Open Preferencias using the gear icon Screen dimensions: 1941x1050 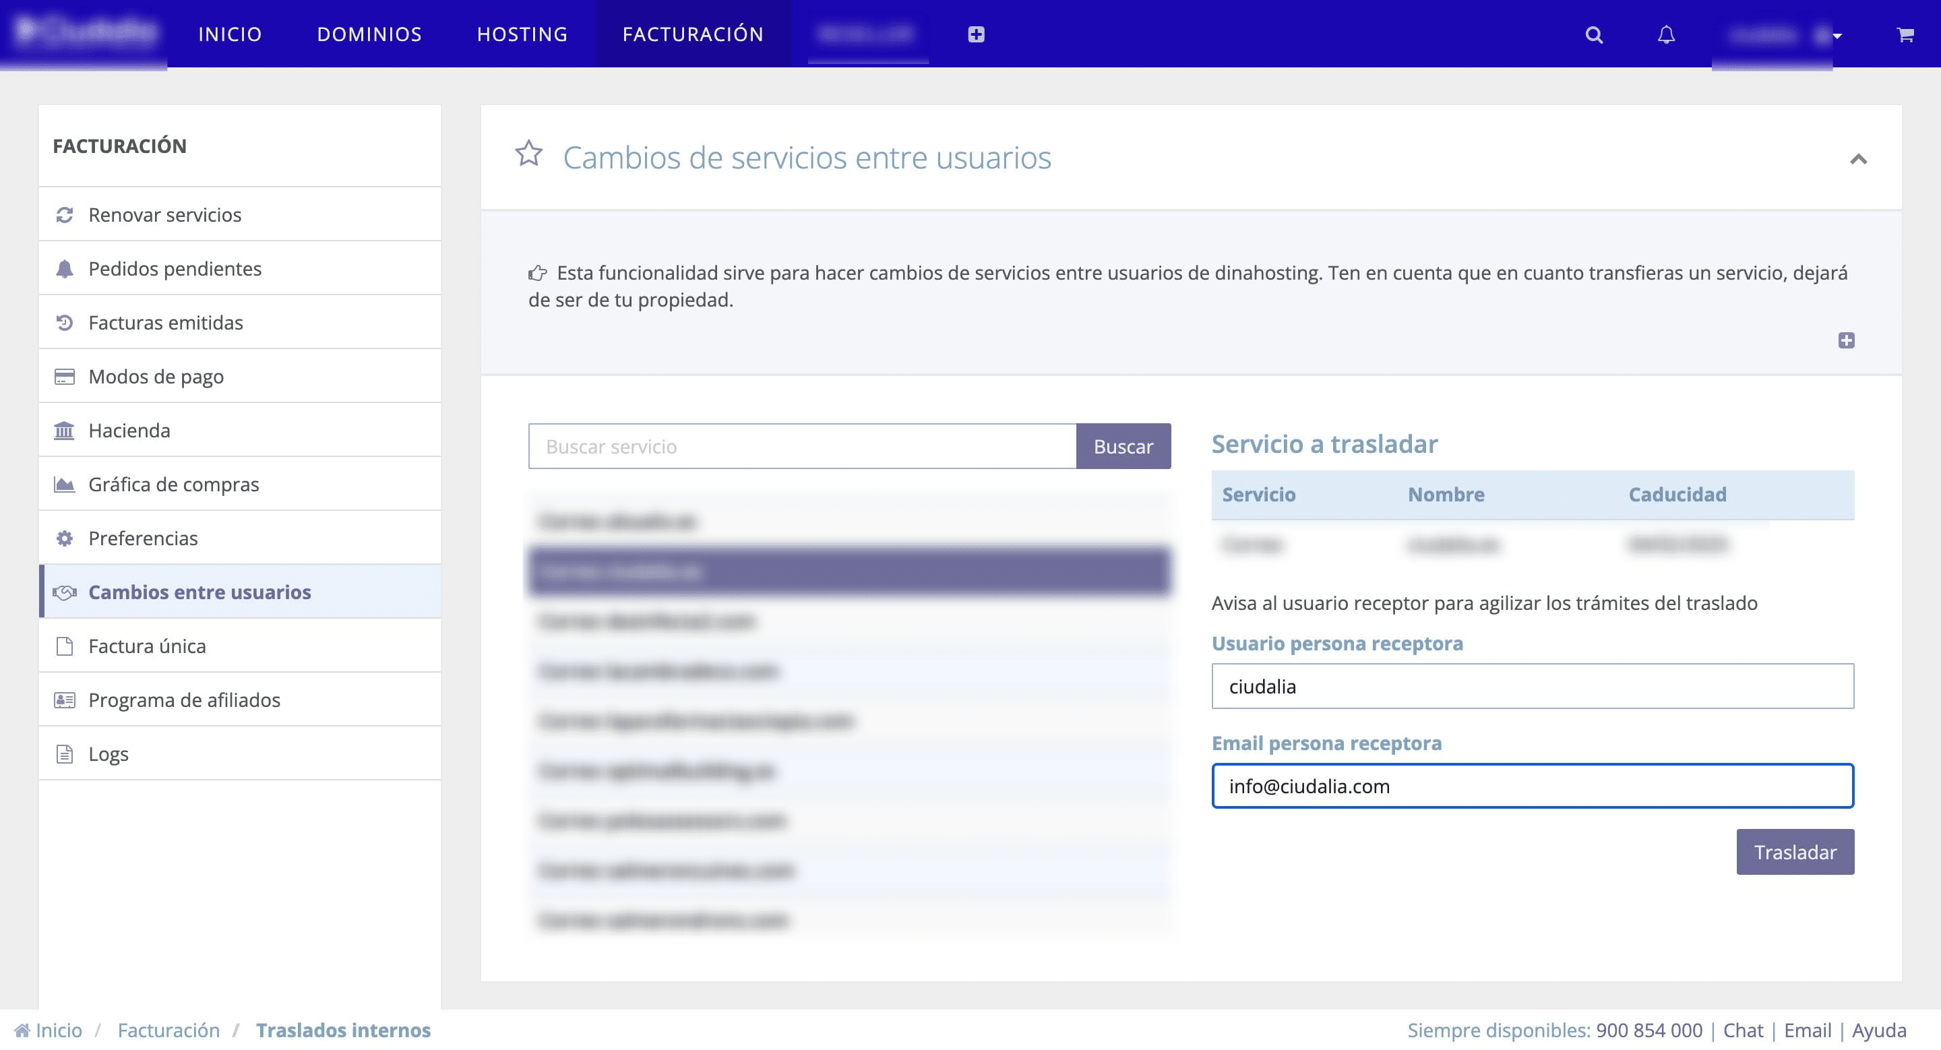[65, 538]
